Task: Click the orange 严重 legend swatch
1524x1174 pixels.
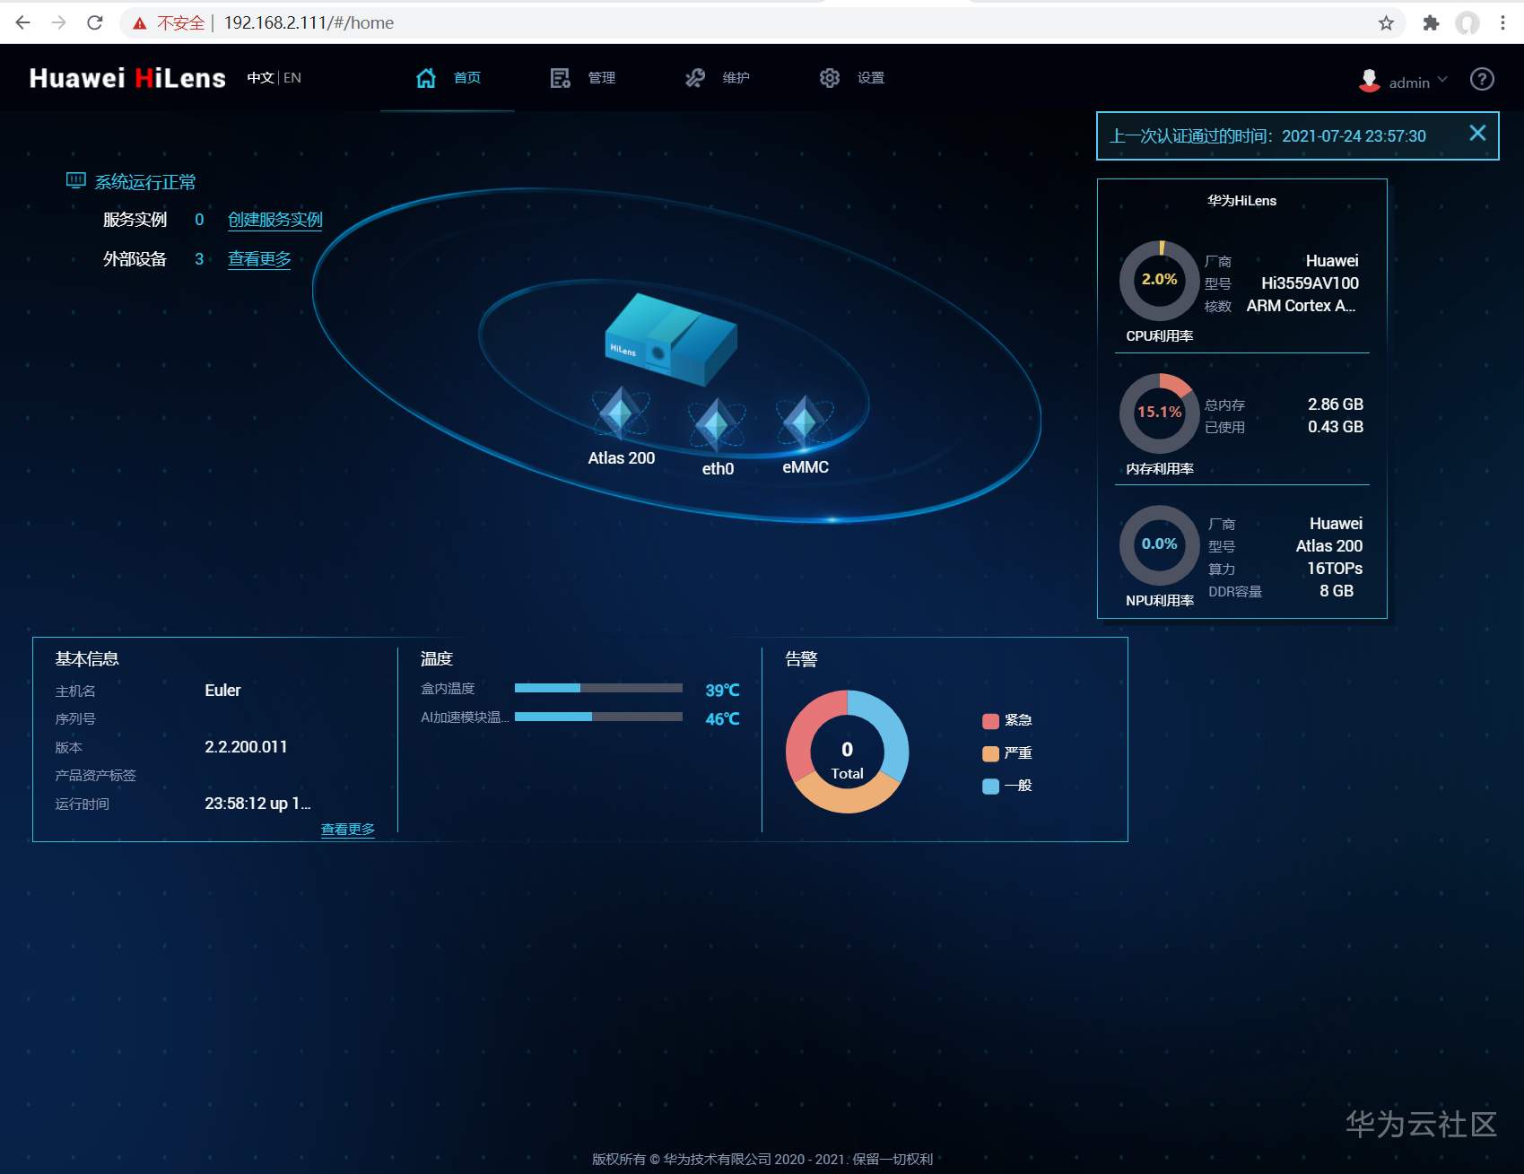Action: (x=990, y=753)
